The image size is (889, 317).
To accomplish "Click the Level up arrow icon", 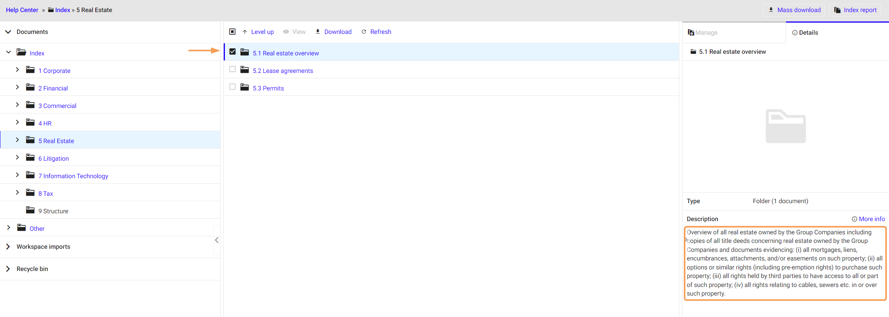I will pos(245,32).
